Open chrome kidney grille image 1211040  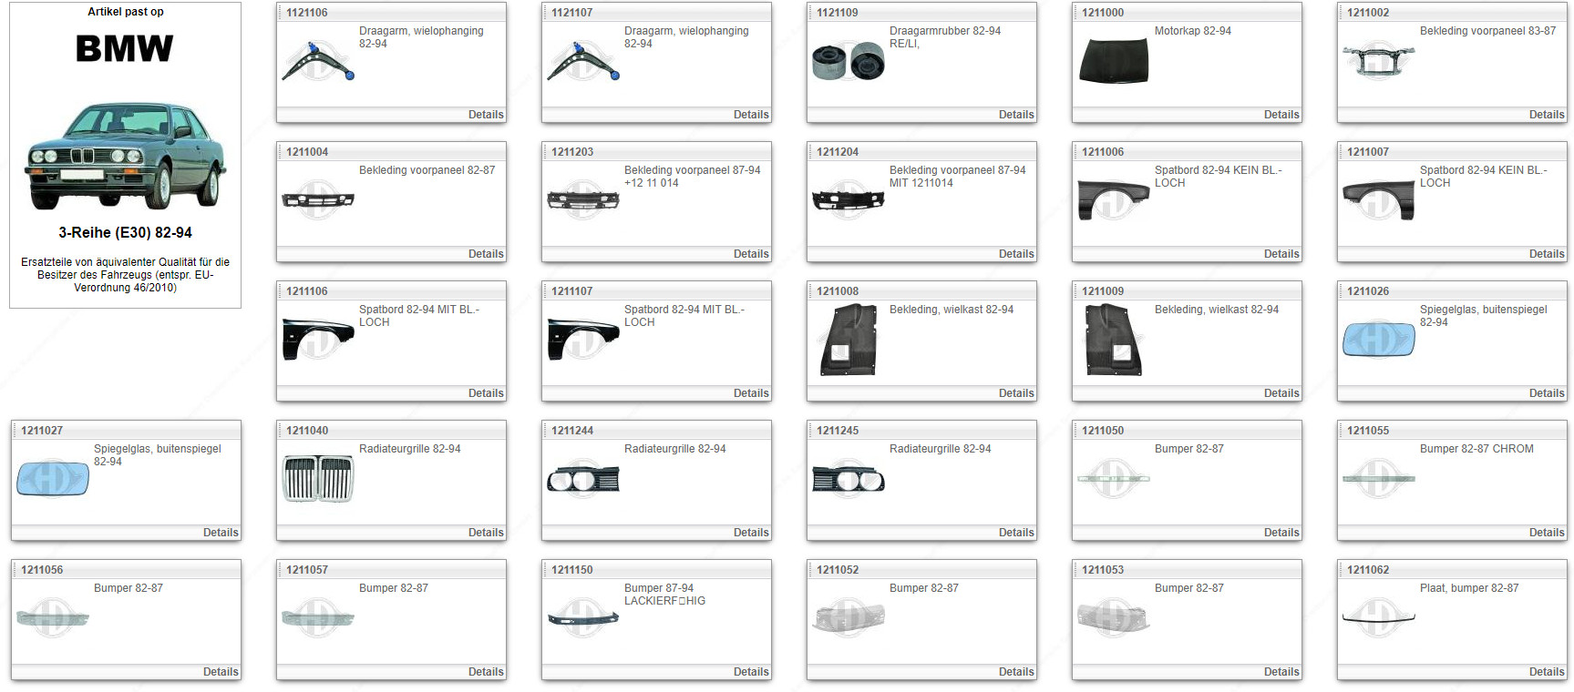pos(317,479)
